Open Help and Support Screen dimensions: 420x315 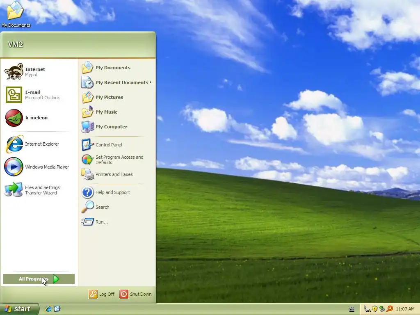(116, 192)
